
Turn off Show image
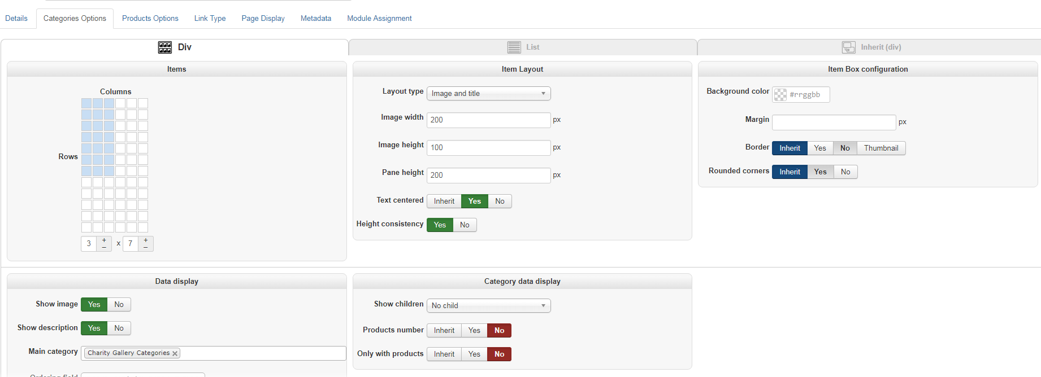tap(119, 305)
